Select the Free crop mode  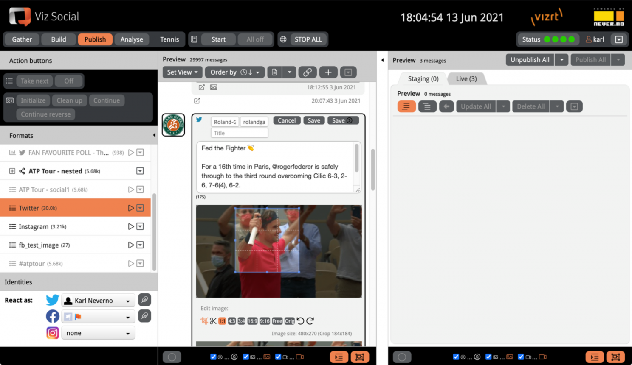pos(277,321)
